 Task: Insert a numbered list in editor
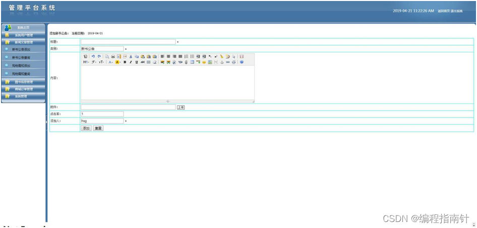[x=186, y=56]
